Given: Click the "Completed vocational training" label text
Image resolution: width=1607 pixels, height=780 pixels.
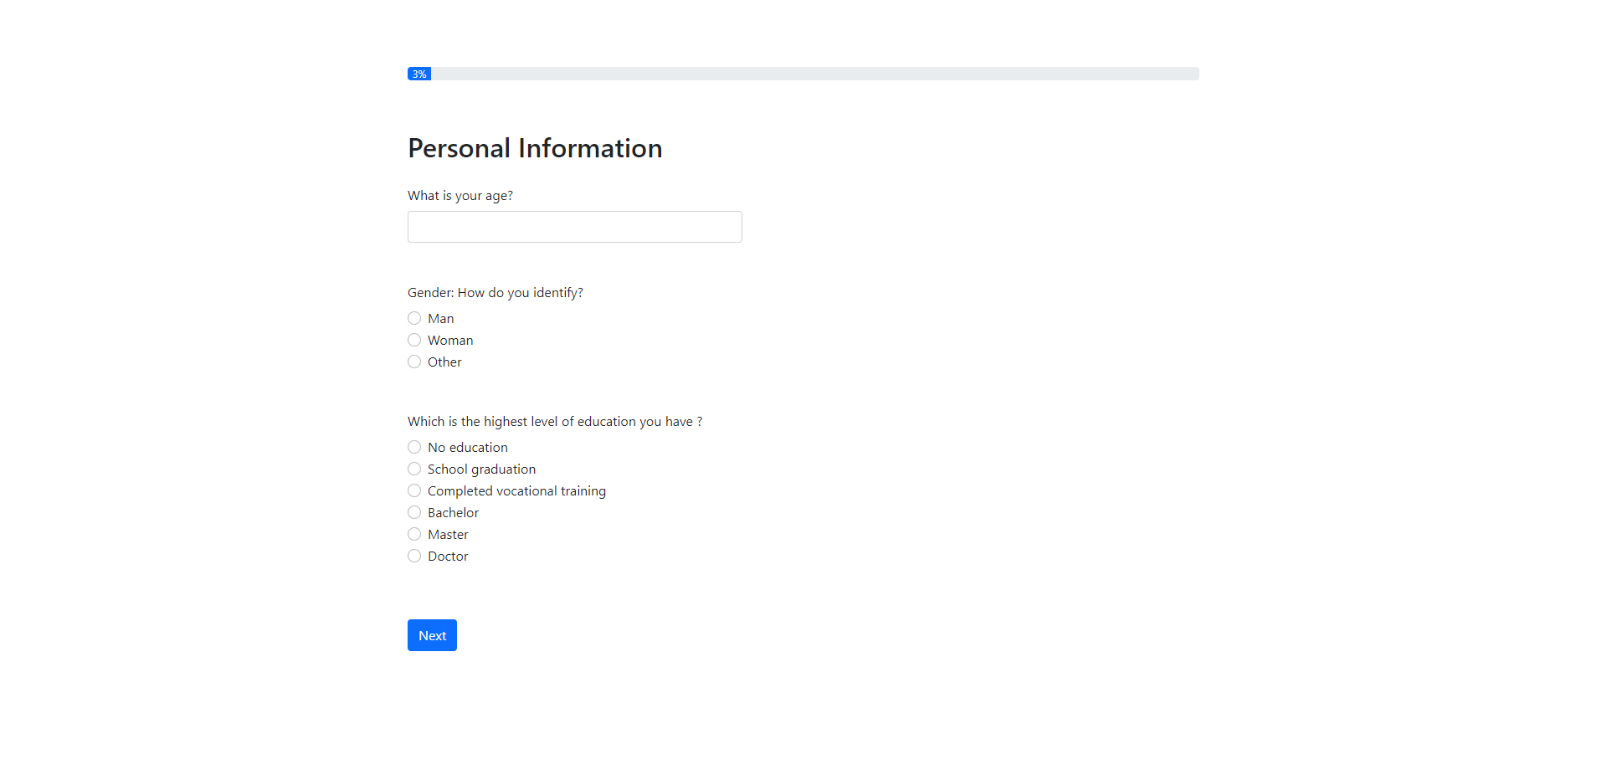Looking at the screenshot, I should 516,491.
